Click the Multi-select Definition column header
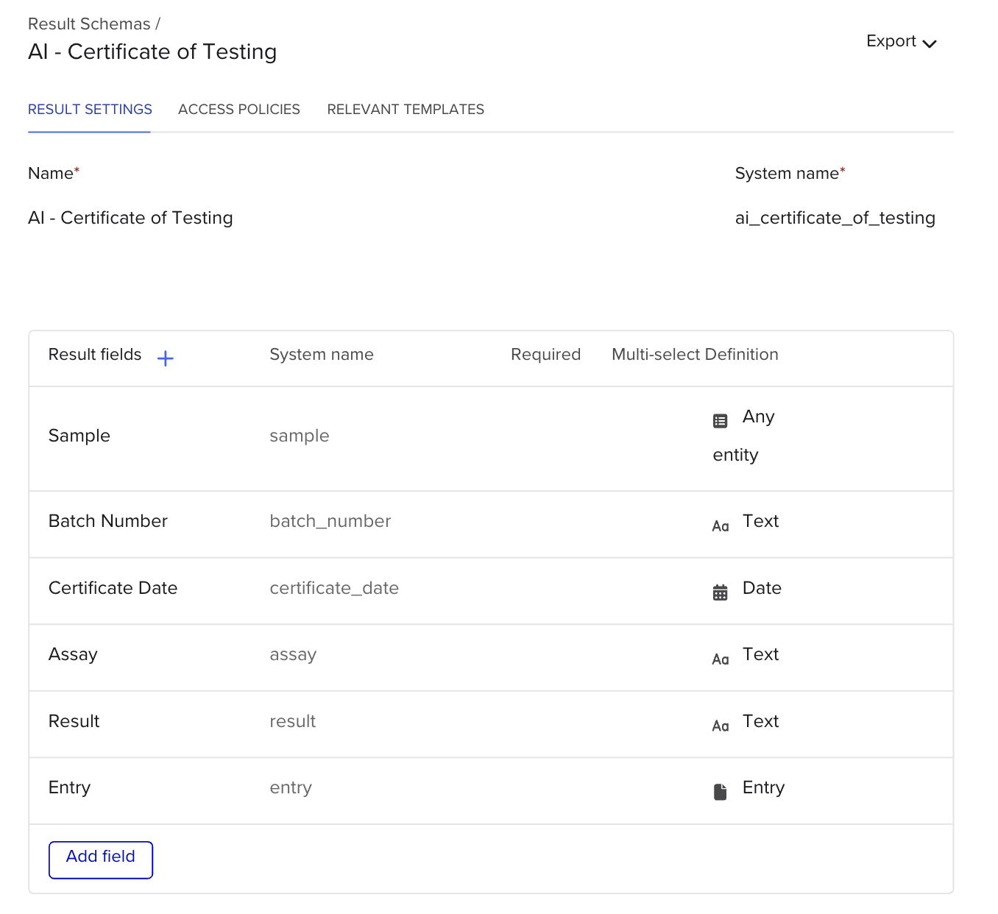 coord(695,355)
